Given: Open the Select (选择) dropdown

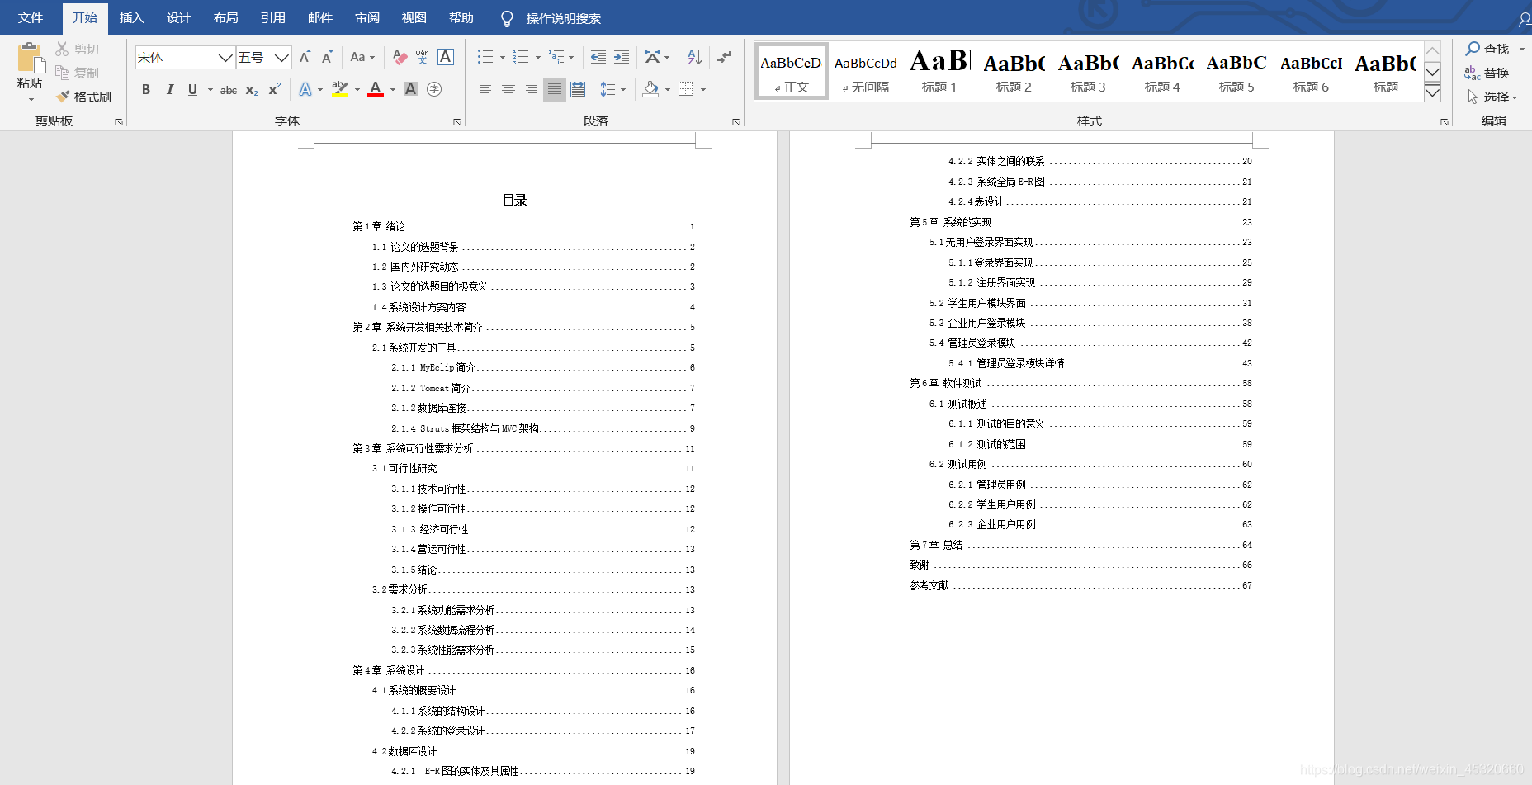Looking at the screenshot, I should 1492,97.
